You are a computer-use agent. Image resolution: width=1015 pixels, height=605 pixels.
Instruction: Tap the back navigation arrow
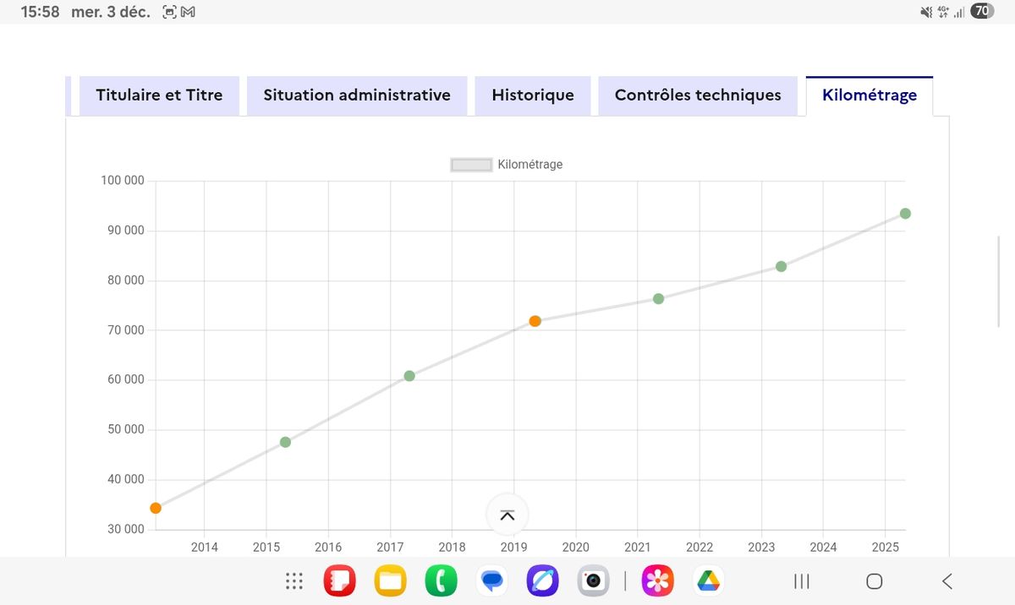[947, 581]
